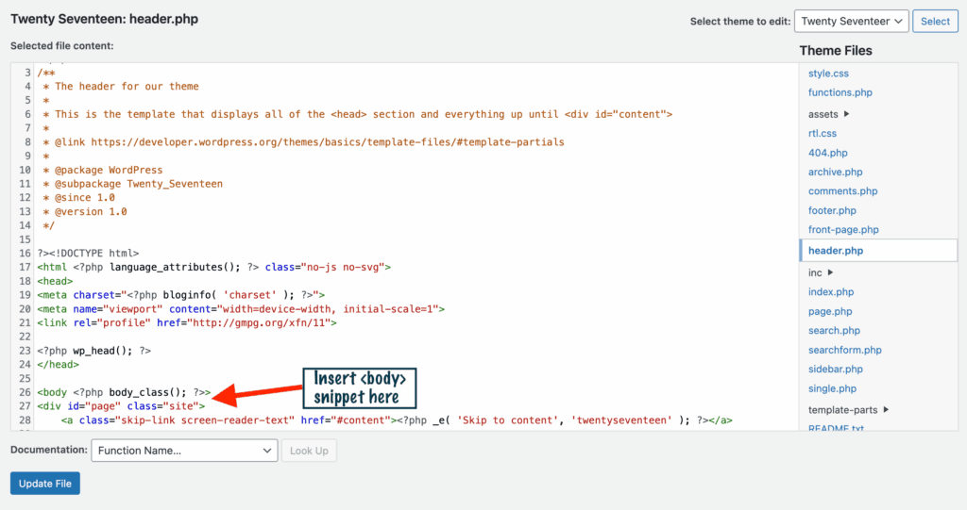
Task: Open search.php theme file
Action: point(834,331)
